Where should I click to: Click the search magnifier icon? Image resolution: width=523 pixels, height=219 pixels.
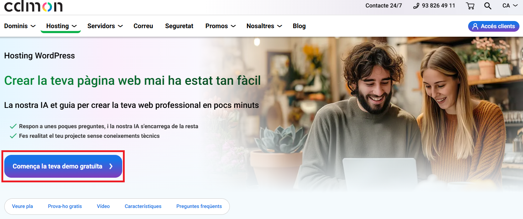(488, 6)
